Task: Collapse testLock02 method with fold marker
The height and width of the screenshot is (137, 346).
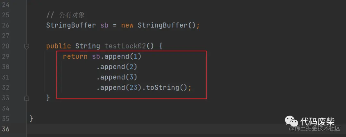Action: (x=27, y=47)
